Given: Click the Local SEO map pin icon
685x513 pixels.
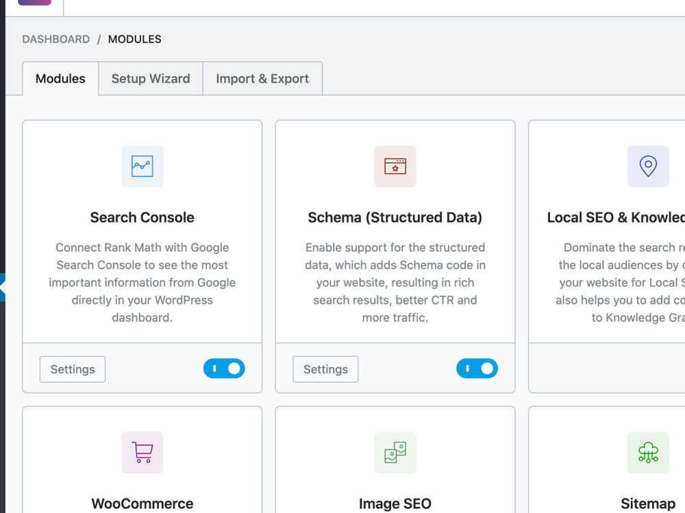Looking at the screenshot, I should coord(648,166).
